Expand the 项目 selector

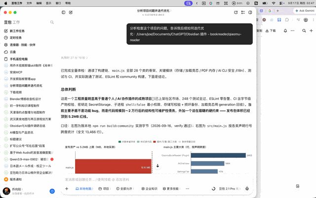click(x=105, y=189)
